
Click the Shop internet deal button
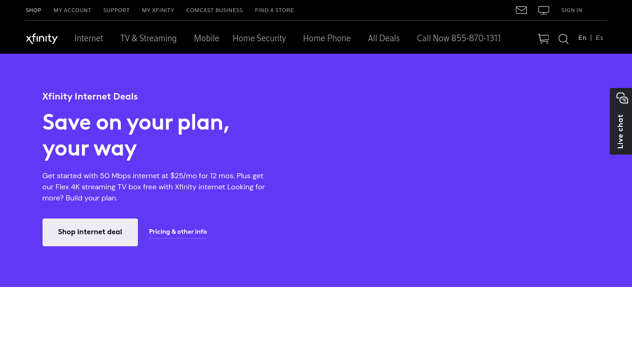pos(90,232)
